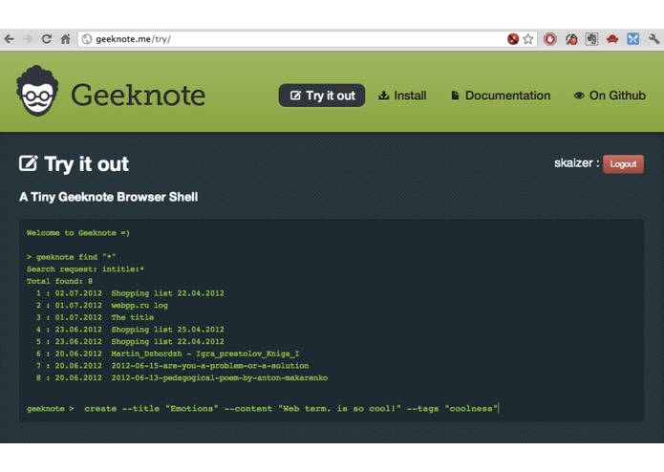The height and width of the screenshot is (472, 664).
Task: Click the tachometer-style extension icon
Action: coord(571,39)
